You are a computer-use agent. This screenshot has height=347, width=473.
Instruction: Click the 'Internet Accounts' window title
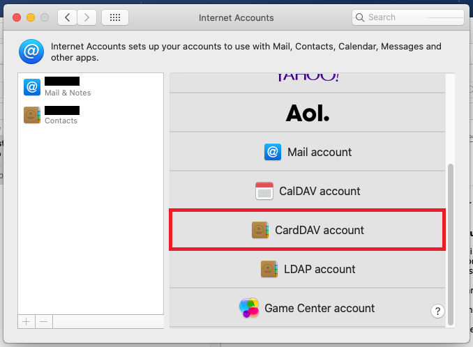[236, 18]
